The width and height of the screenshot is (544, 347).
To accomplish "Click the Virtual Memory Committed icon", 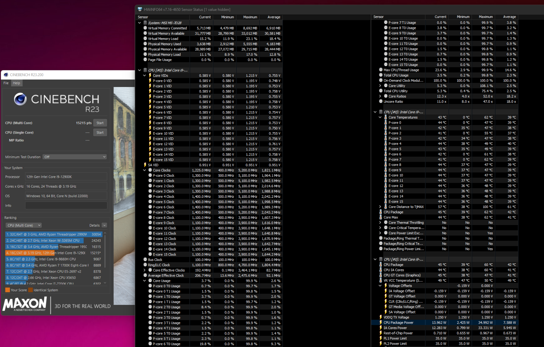I will (145, 28).
